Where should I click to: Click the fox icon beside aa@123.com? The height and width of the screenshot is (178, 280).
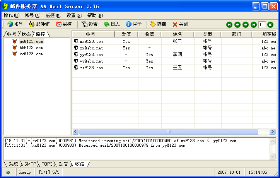(15, 41)
